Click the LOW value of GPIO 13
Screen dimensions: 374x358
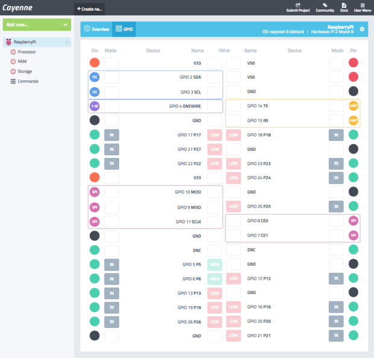point(215,293)
